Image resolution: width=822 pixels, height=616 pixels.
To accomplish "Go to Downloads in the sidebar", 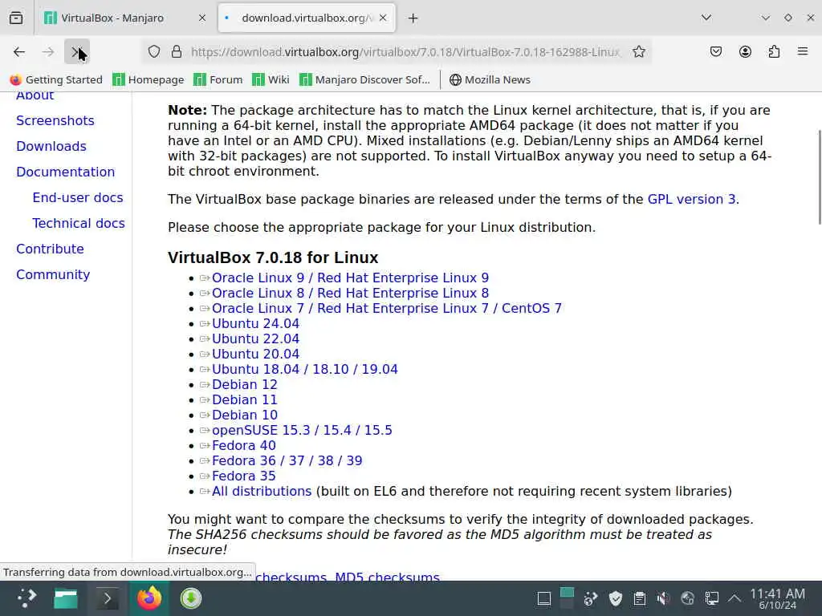I will (51, 146).
